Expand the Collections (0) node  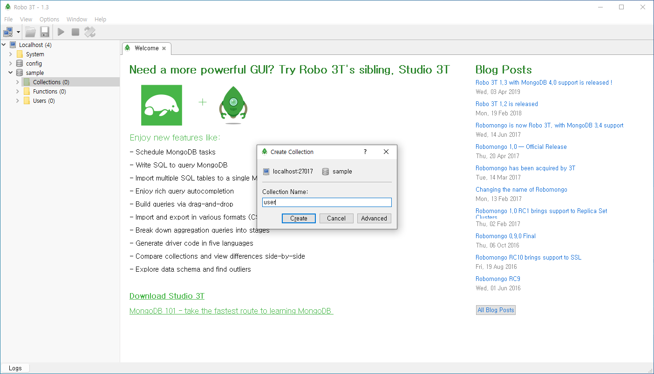point(18,82)
